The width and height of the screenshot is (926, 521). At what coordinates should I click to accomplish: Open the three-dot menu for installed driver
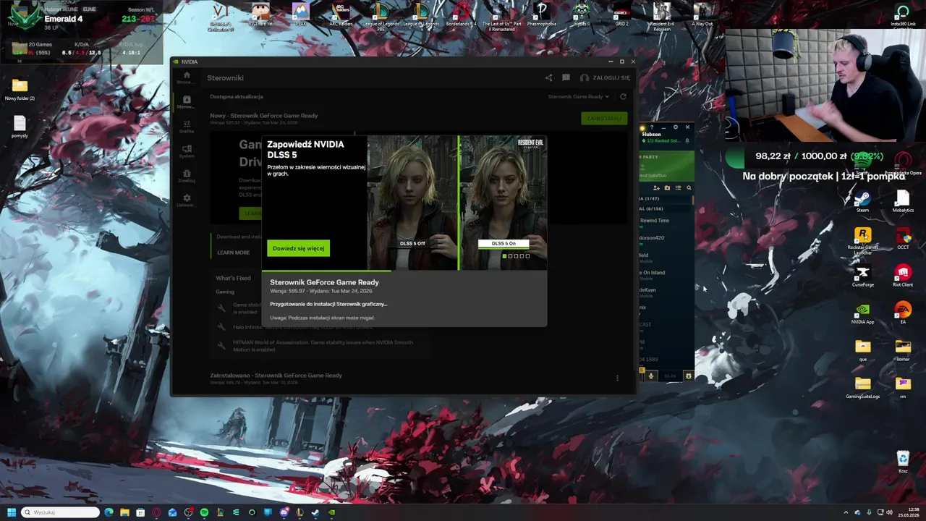click(x=617, y=378)
